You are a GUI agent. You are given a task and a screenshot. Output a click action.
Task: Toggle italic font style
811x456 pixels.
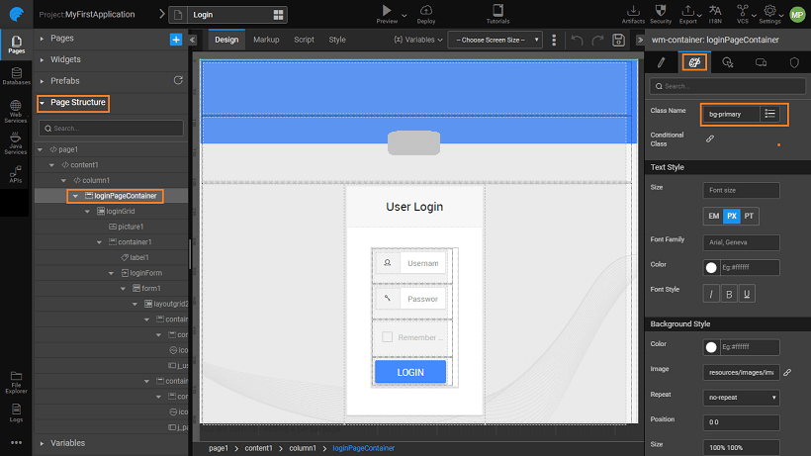click(710, 294)
